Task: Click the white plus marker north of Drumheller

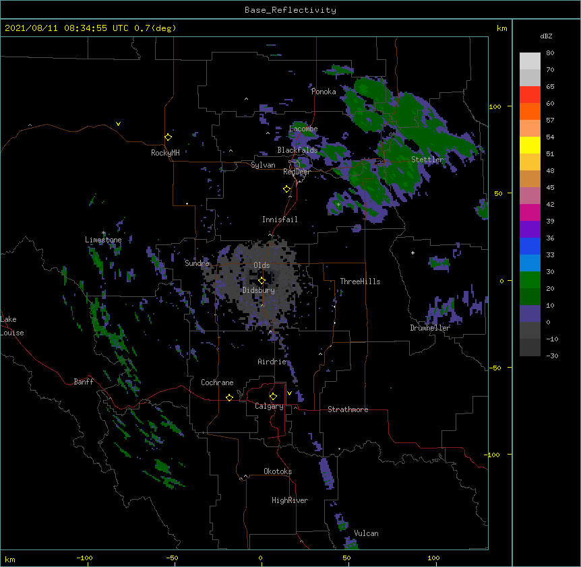Action: coord(412,253)
